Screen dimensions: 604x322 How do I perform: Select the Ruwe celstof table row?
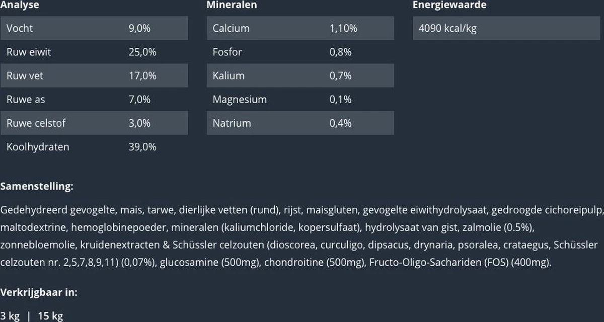coord(94,123)
